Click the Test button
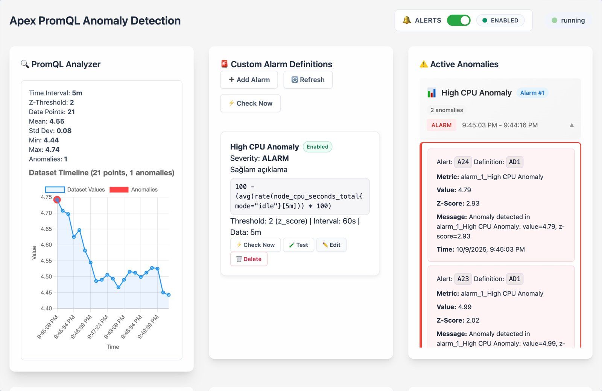 coord(298,245)
